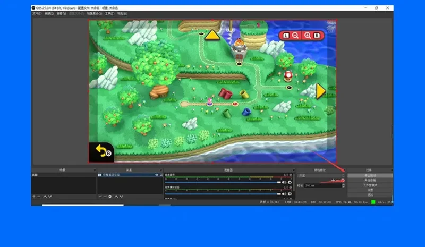Click the 停止推流 (Stop Streaming) button

point(370,175)
